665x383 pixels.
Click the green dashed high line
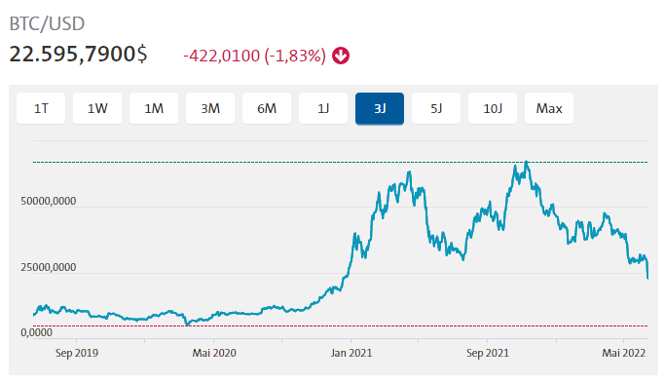(x=341, y=162)
